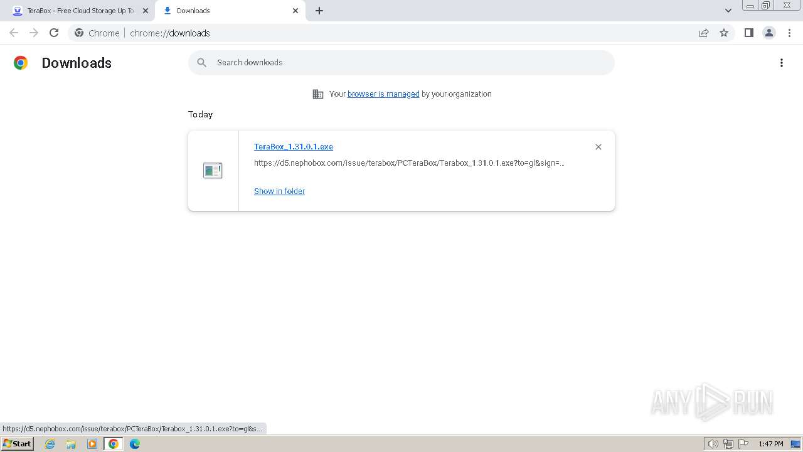Open the volume tray icon
The width and height of the screenshot is (803, 452).
(713, 444)
